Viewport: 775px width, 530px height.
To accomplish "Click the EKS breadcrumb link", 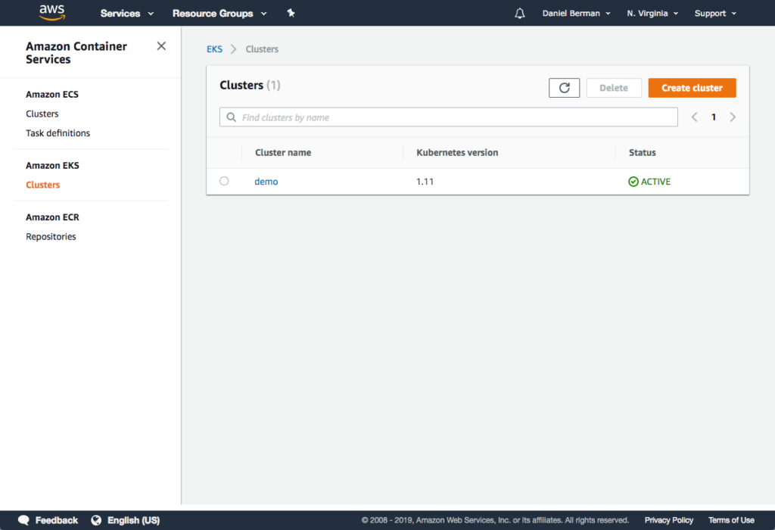I will click(x=214, y=49).
